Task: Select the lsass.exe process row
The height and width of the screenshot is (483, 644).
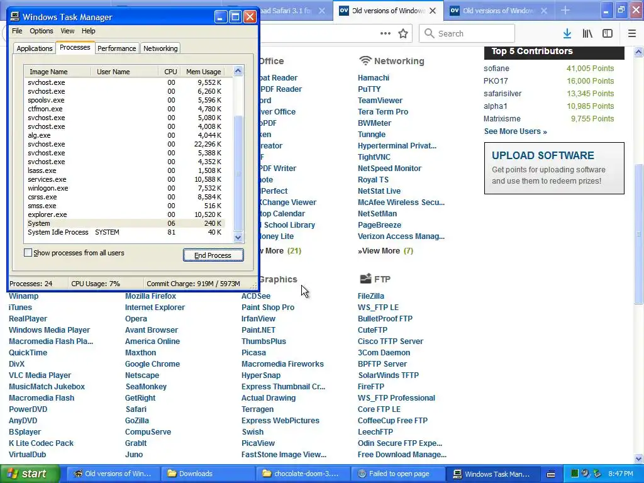Action: (125, 170)
